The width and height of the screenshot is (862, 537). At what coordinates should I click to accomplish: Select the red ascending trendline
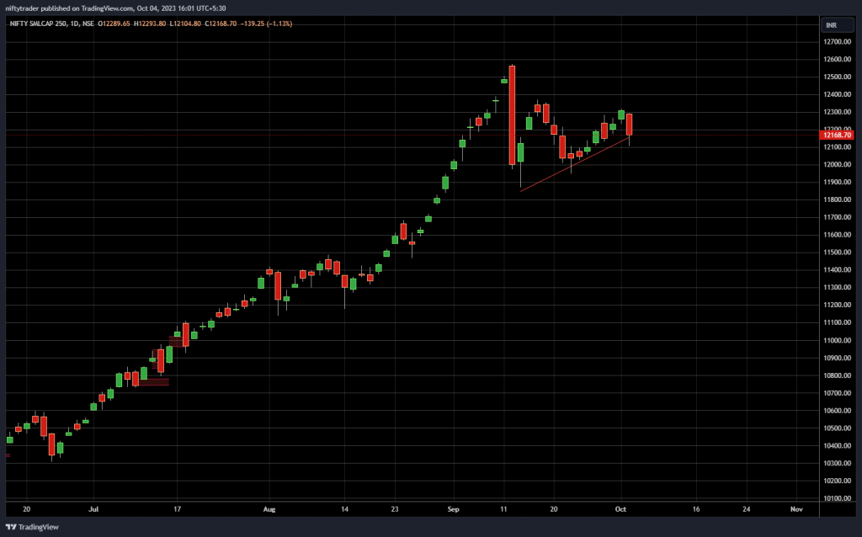pyautogui.click(x=574, y=164)
